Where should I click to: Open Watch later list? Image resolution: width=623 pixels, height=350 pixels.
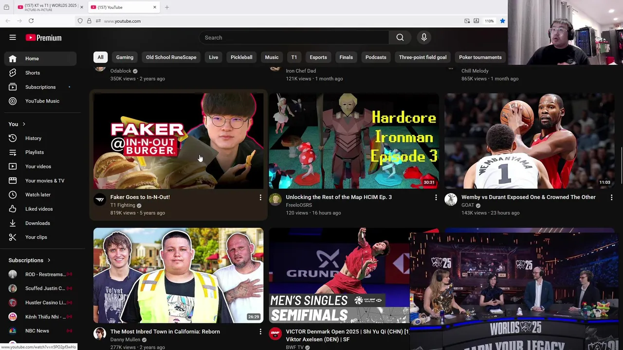tap(41, 195)
